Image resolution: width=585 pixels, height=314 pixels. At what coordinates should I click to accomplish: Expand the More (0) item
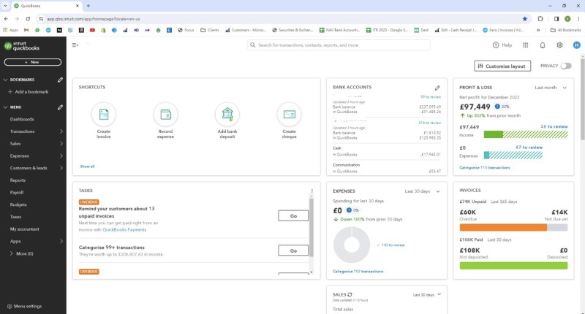pyautogui.click(x=22, y=253)
